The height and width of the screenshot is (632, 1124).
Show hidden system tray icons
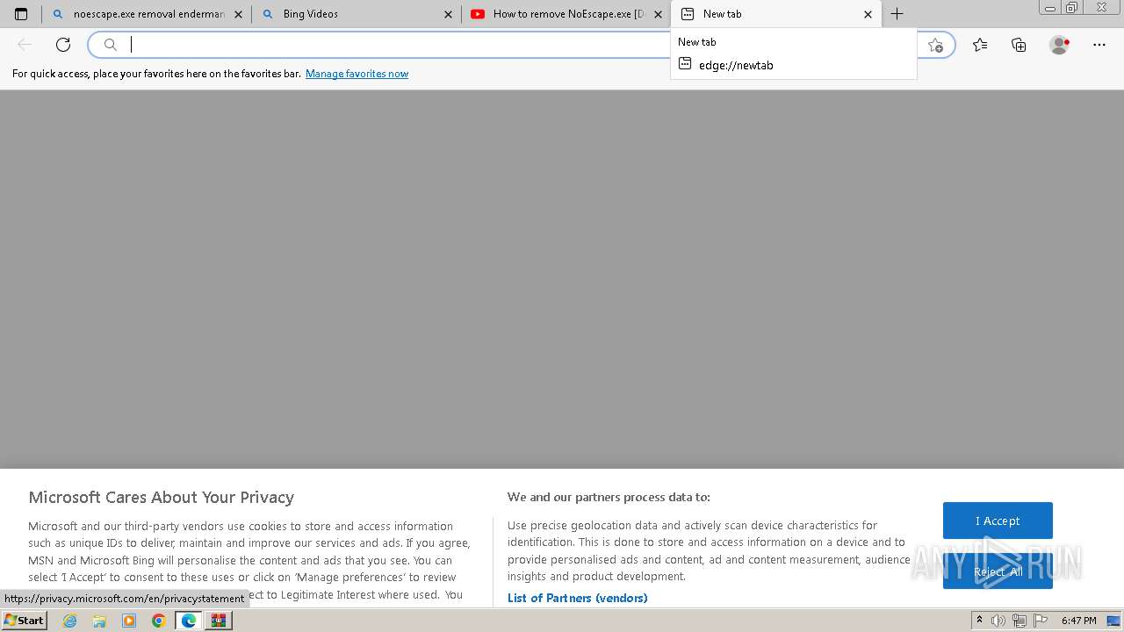(x=979, y=621)
